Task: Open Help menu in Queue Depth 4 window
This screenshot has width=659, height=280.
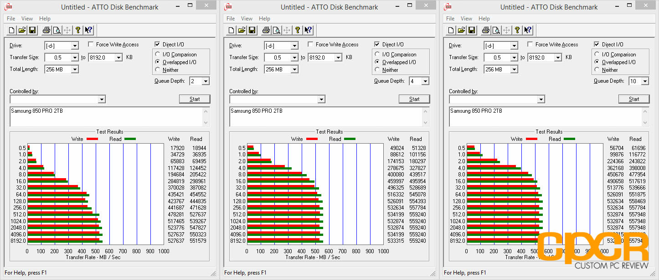Action: tap(264, 19)
